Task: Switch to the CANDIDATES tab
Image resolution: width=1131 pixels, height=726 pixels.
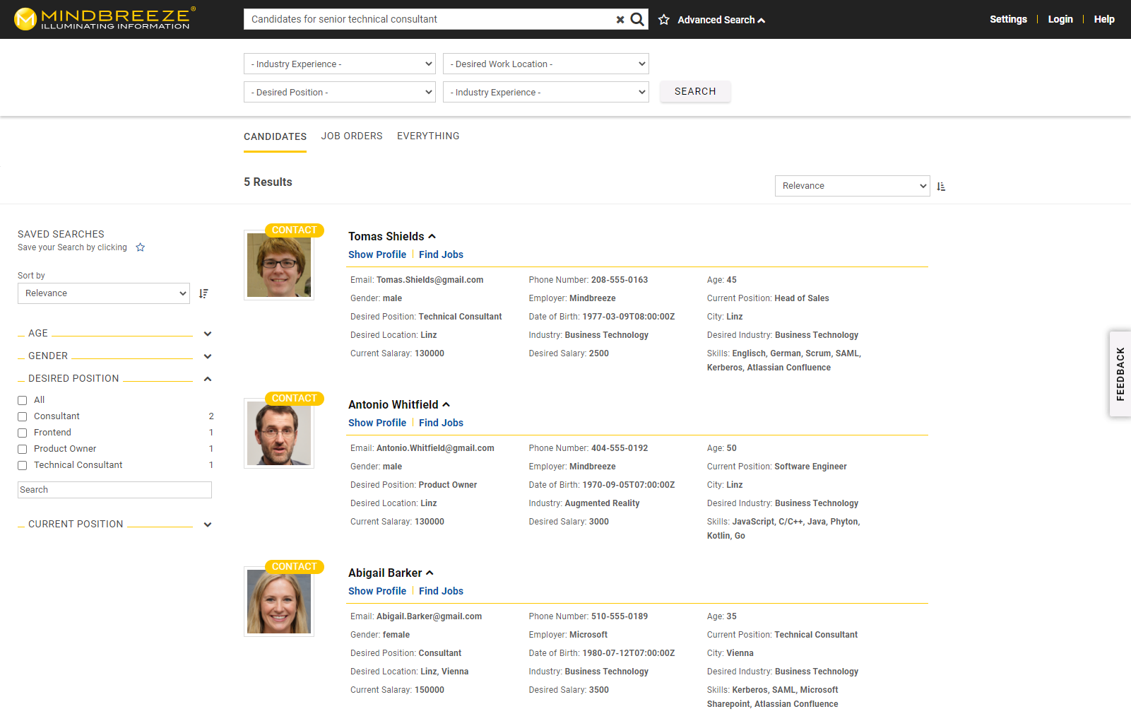Action: pos(275,136)
